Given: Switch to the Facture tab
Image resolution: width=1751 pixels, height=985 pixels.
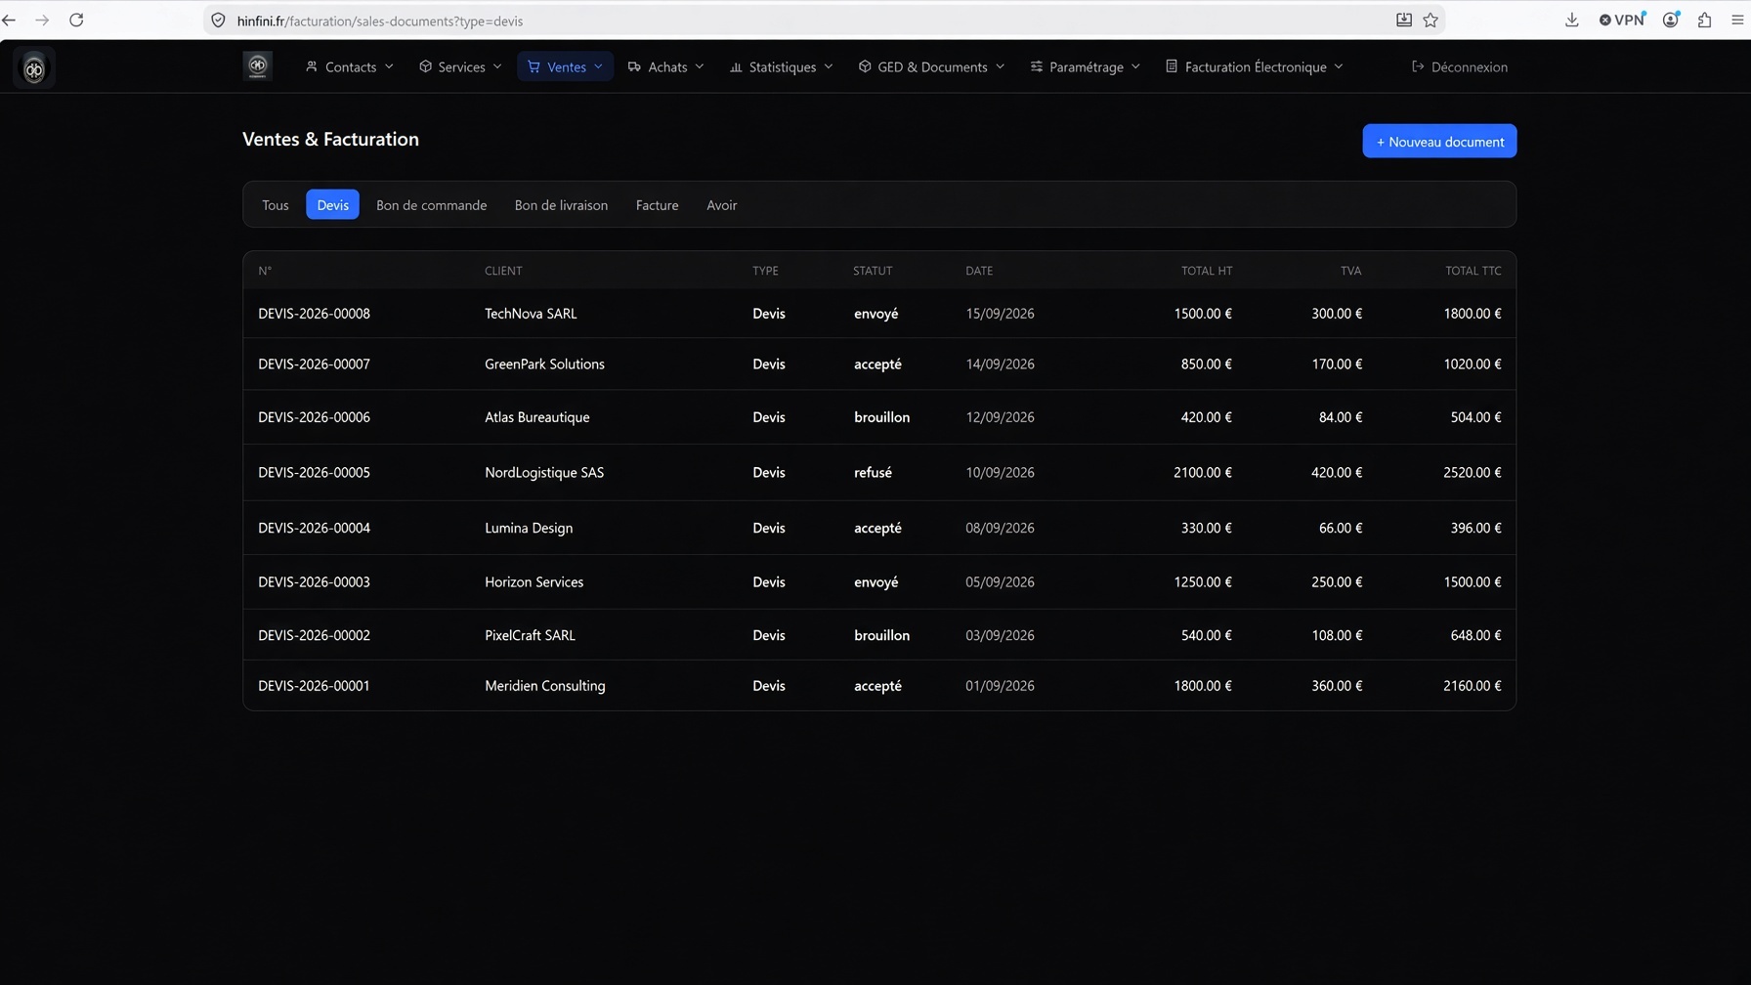Looking at the screenshot, I should (x=657, y=204).
